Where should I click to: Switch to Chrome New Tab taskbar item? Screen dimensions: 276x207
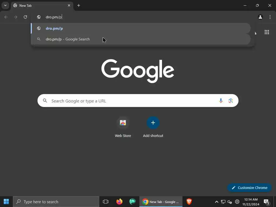[x=161, y=202]
